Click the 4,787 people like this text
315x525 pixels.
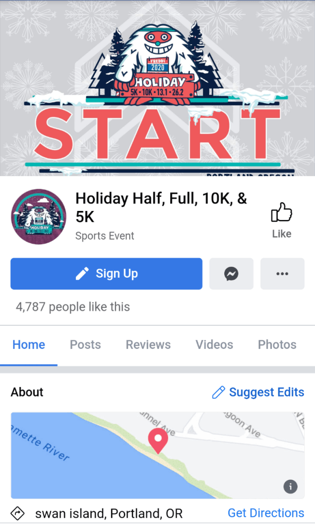[x=73, y=307]
